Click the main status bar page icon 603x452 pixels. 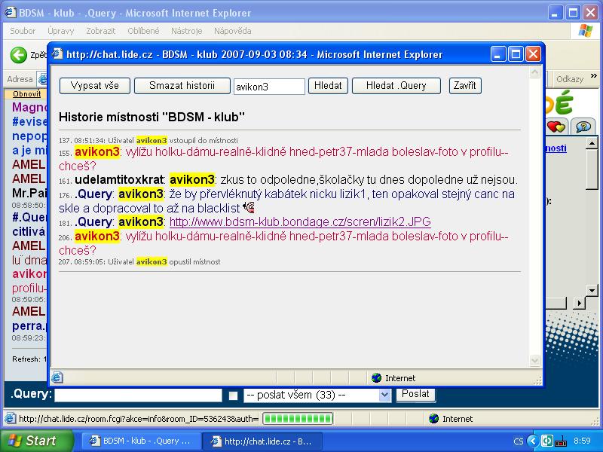tap(11, 419)
